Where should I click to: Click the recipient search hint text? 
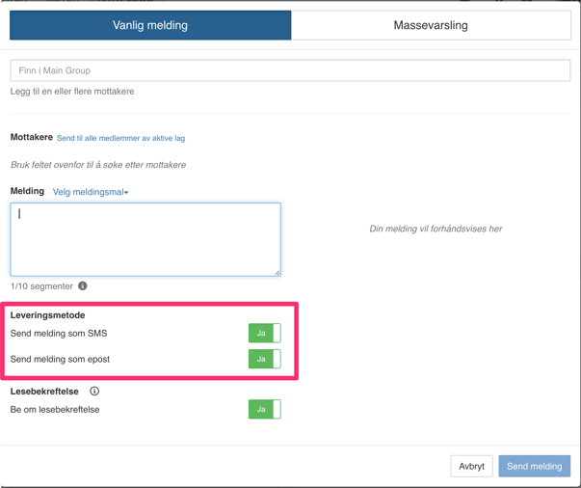coord(98,165)
